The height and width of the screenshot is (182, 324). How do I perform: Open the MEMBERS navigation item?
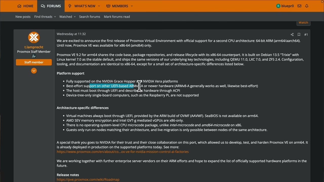coord(117,6)
